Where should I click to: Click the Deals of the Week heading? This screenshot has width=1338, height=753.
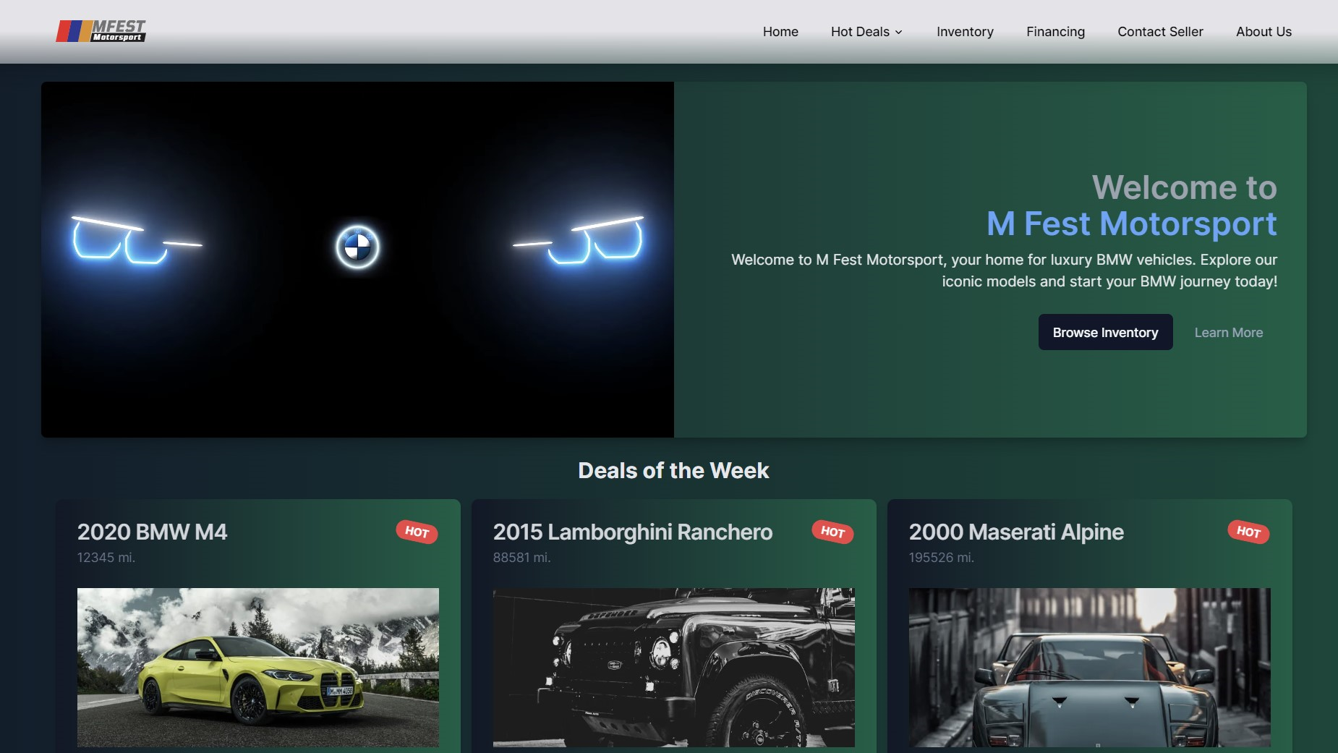tap(673, 470)
